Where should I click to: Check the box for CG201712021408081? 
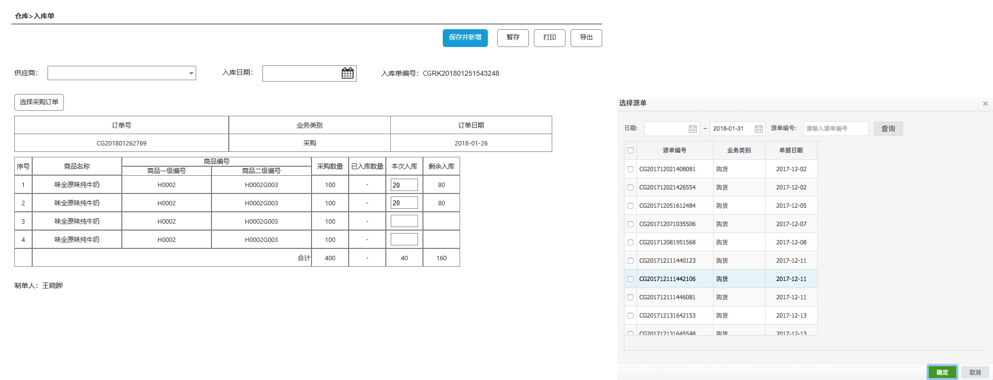pos(630,169)
